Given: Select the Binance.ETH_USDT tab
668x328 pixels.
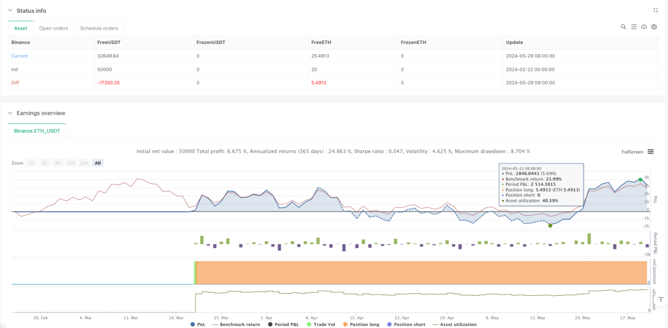Looking at the screenshot, I should pos(37,131).
